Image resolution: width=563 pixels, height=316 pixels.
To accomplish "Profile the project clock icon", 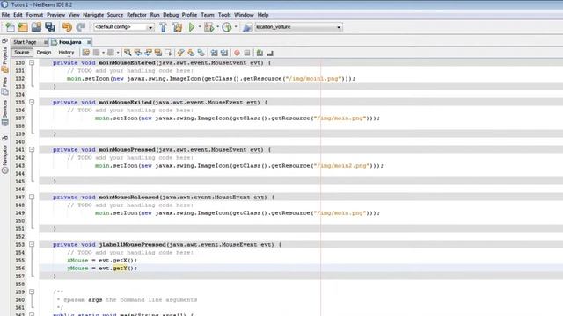I will coord(227,27).
